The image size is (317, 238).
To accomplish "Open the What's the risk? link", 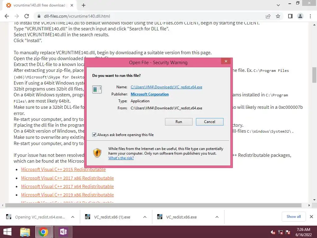I will (121, 158).
